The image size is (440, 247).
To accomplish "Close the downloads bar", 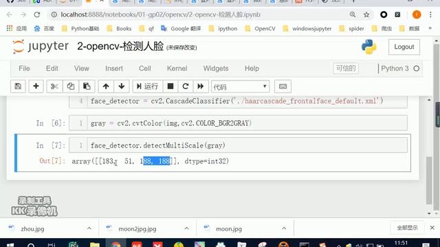I will [x=432, y=228].
